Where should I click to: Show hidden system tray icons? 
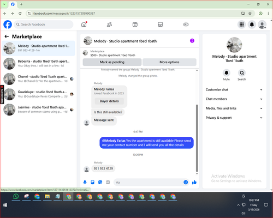[x=238, y=205]
